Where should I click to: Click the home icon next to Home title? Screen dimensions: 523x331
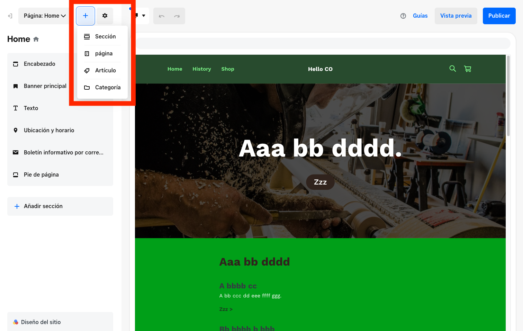pyautogui.click(x=36, y=39)
